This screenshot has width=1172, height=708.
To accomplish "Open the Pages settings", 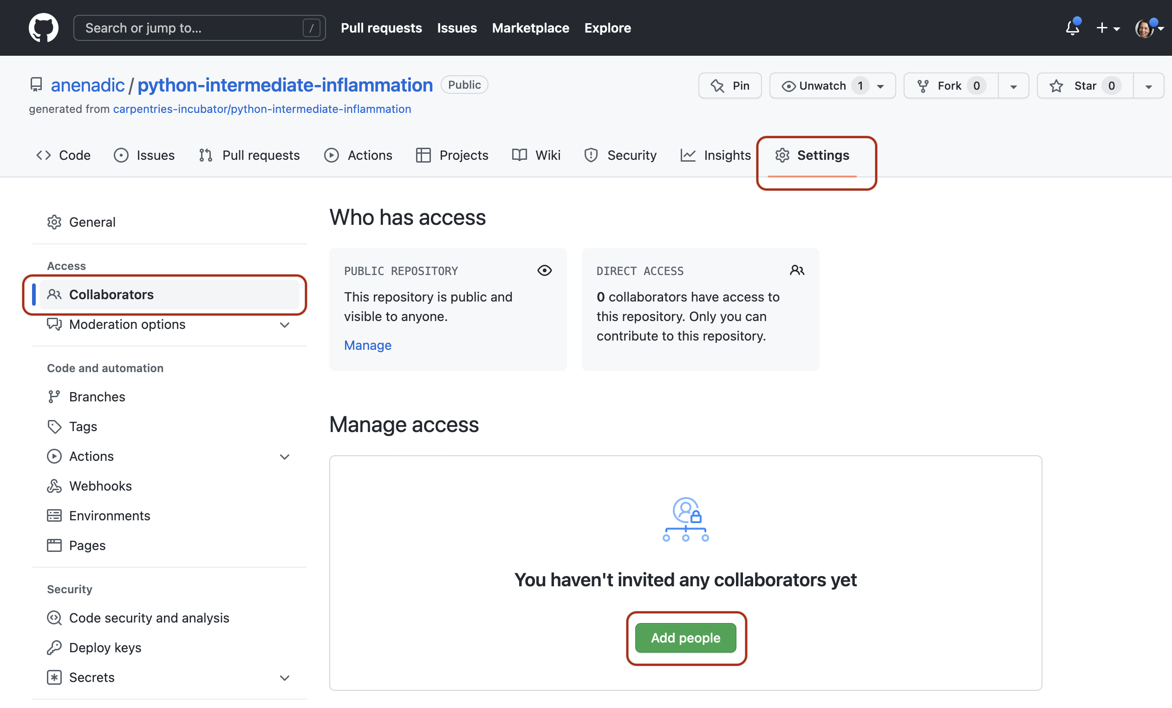I will [87, 545].
